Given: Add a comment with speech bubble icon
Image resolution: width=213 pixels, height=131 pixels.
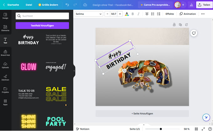Looking at the screenshot, I should [x=194, y=33].
